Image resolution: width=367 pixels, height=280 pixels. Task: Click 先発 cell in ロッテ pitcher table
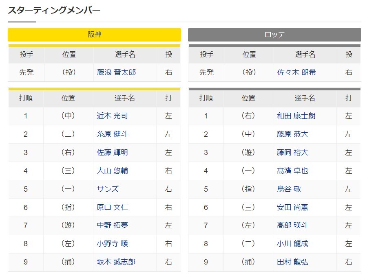pyautogui.click(x=206, y=72)
